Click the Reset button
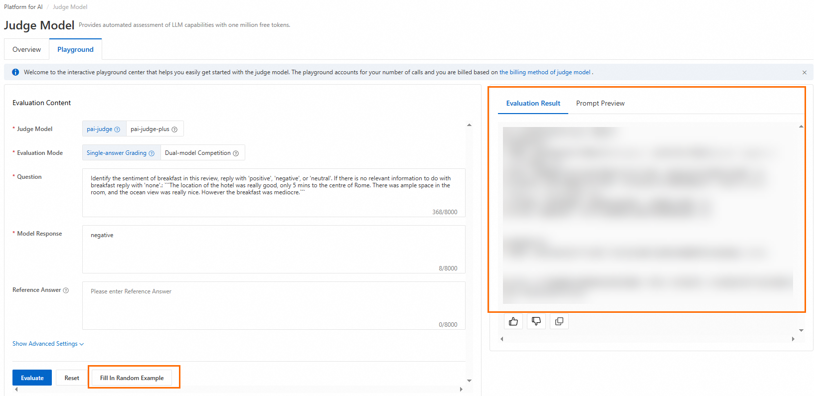This screenshot has width=814, height=396. pyautogui.click(x=72, y=378)
